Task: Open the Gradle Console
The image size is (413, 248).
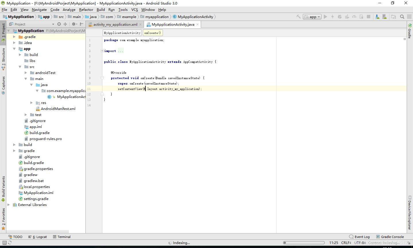Action: point(390,237)
